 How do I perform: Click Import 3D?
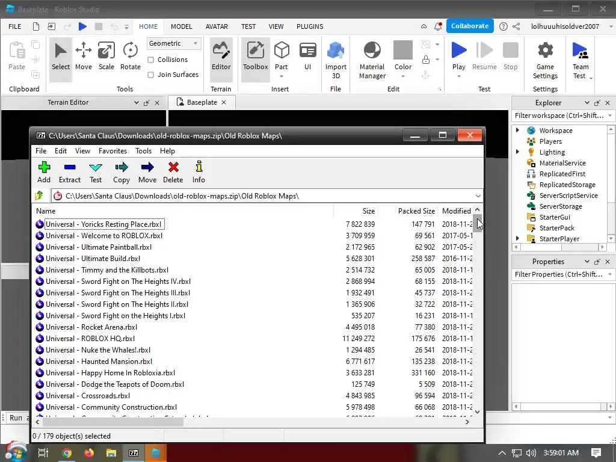[x=336, y=61]
